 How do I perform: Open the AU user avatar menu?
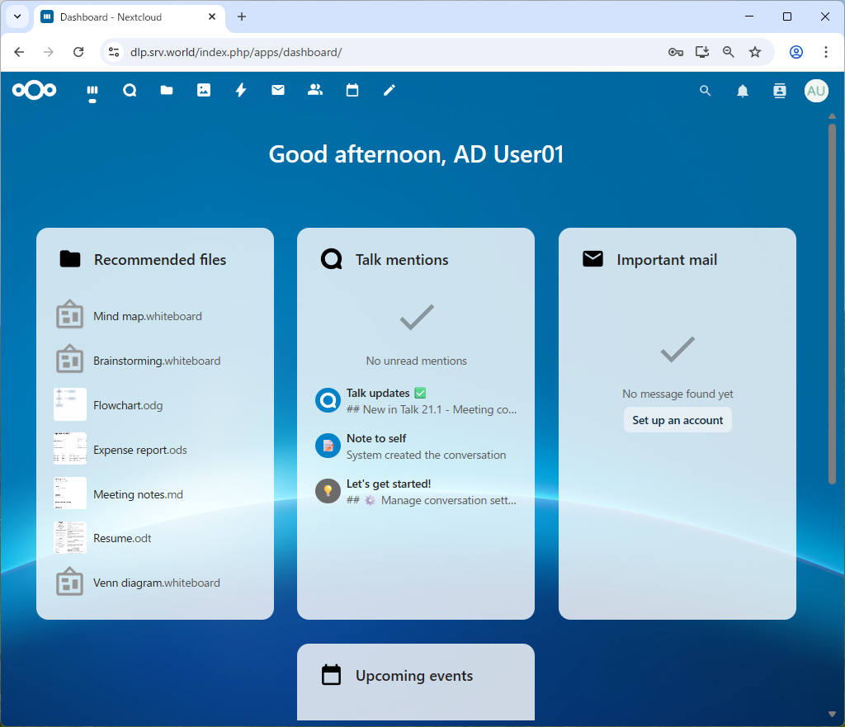tap(816, 91)
